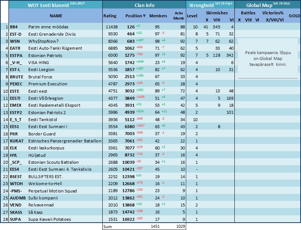Select clan name Border Guard
Screen dimensions: 301x230
click(42, 134)
